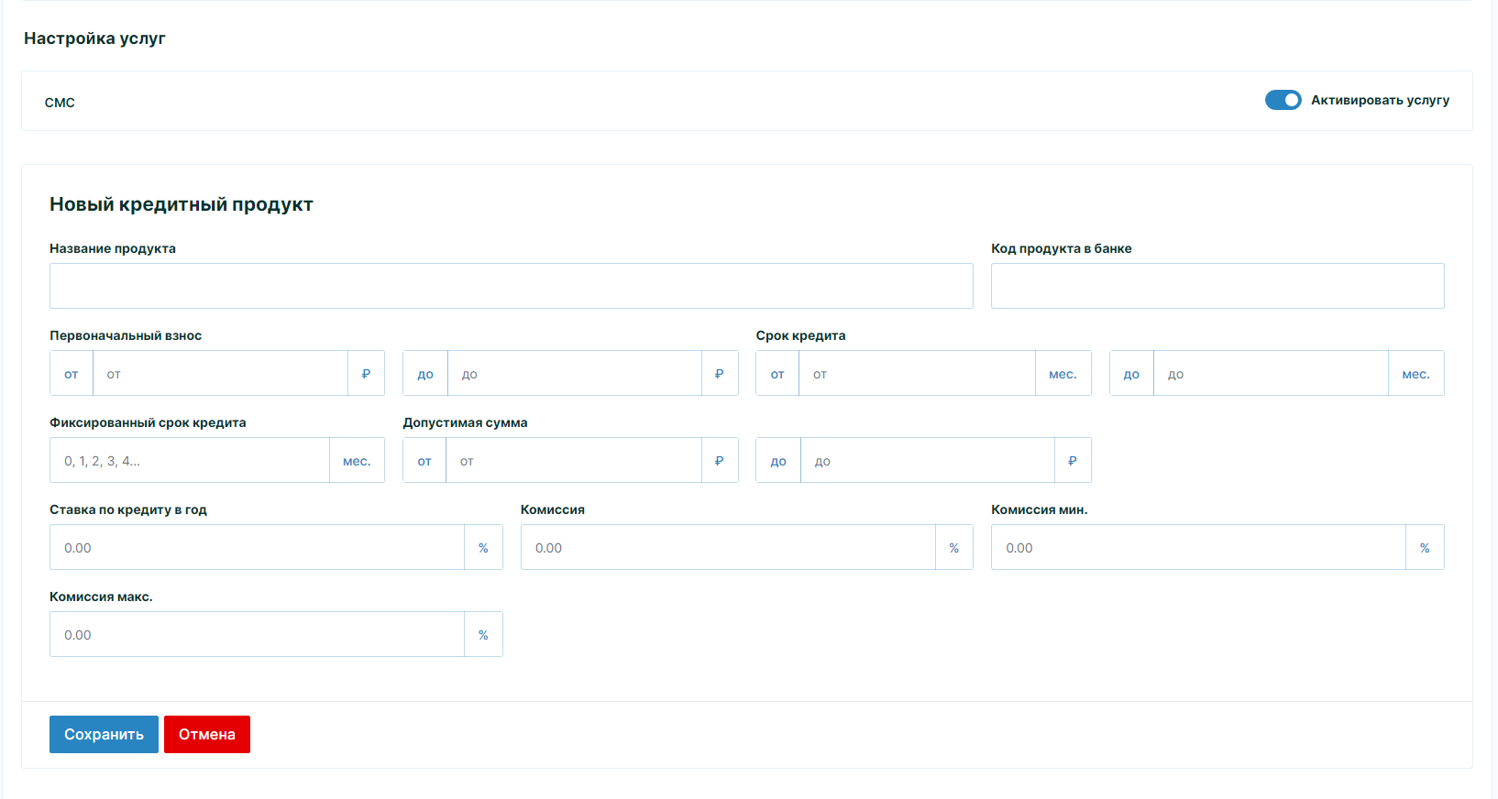The height and width of the screenshot is (799, 1498).
Task: Focus the Ставка по кредиту в год field
Action: click(257, 548)
